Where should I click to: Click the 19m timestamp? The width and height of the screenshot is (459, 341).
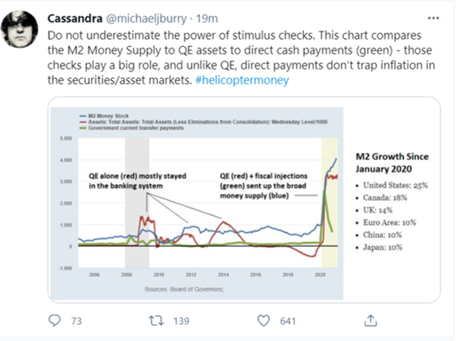[x=207, y=19]
